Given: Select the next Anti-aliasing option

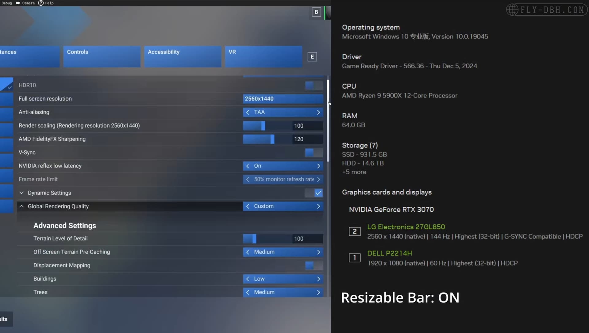Looking at the screenshot, I should (319, 112).
